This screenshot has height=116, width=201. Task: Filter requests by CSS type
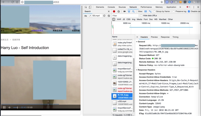click(x=128, y=19)
